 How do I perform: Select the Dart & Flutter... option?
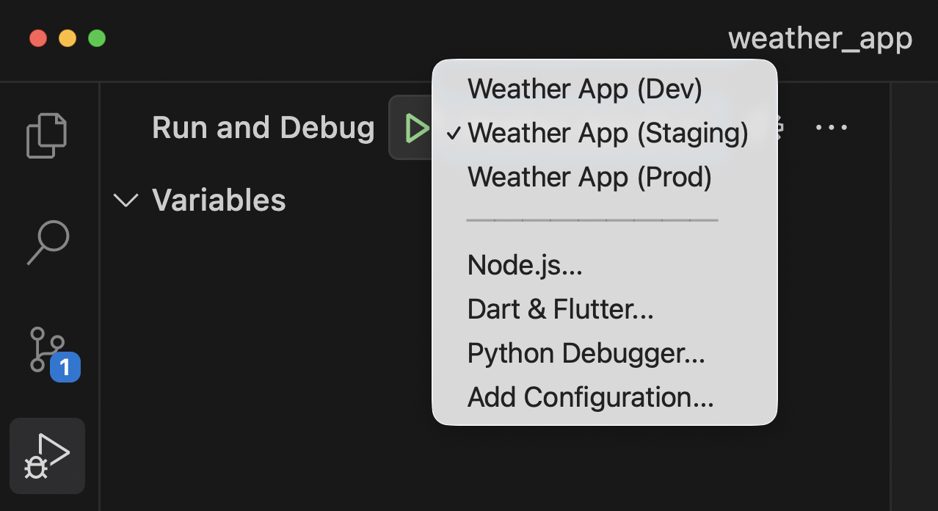(560, 309)
